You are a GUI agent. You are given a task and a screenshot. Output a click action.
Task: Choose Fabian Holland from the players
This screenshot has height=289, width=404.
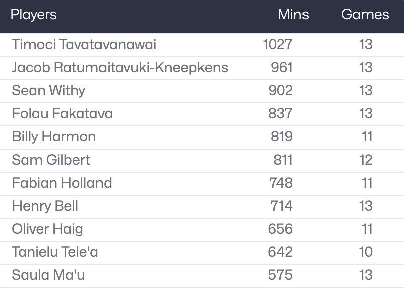pos(62,183)
